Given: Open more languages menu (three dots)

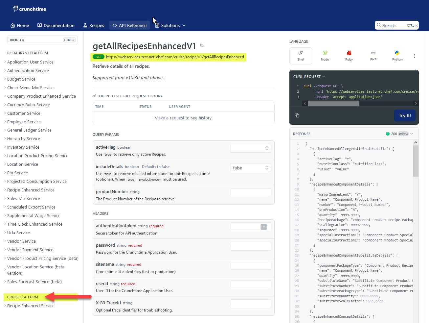Looking at the screenshot, I should click(415, 56).
